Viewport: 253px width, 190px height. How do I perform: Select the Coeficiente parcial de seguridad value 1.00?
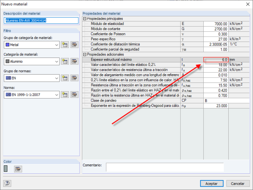tap(216, 49)
